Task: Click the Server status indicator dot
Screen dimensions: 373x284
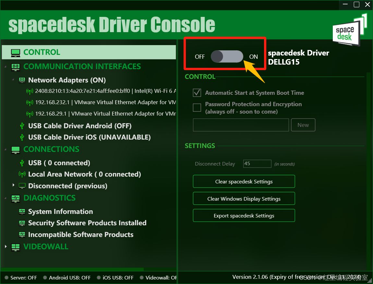Action: coord(6,278)
